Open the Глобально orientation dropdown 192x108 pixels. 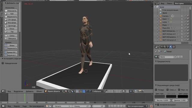click(x=98, y=91)
